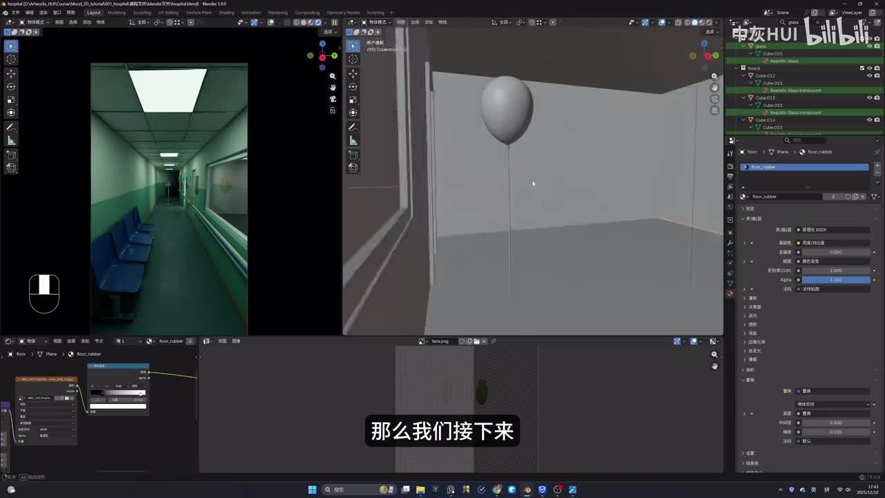The image size is (885, 498).
Task: Switch to the Modeling workspace tab
Action: tap(117, 12)
